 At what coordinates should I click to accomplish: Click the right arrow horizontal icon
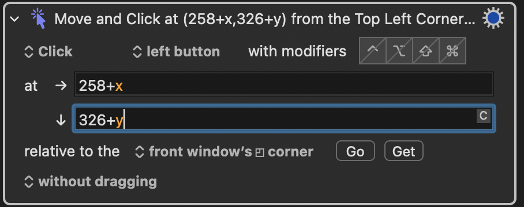tap(61, 86)
